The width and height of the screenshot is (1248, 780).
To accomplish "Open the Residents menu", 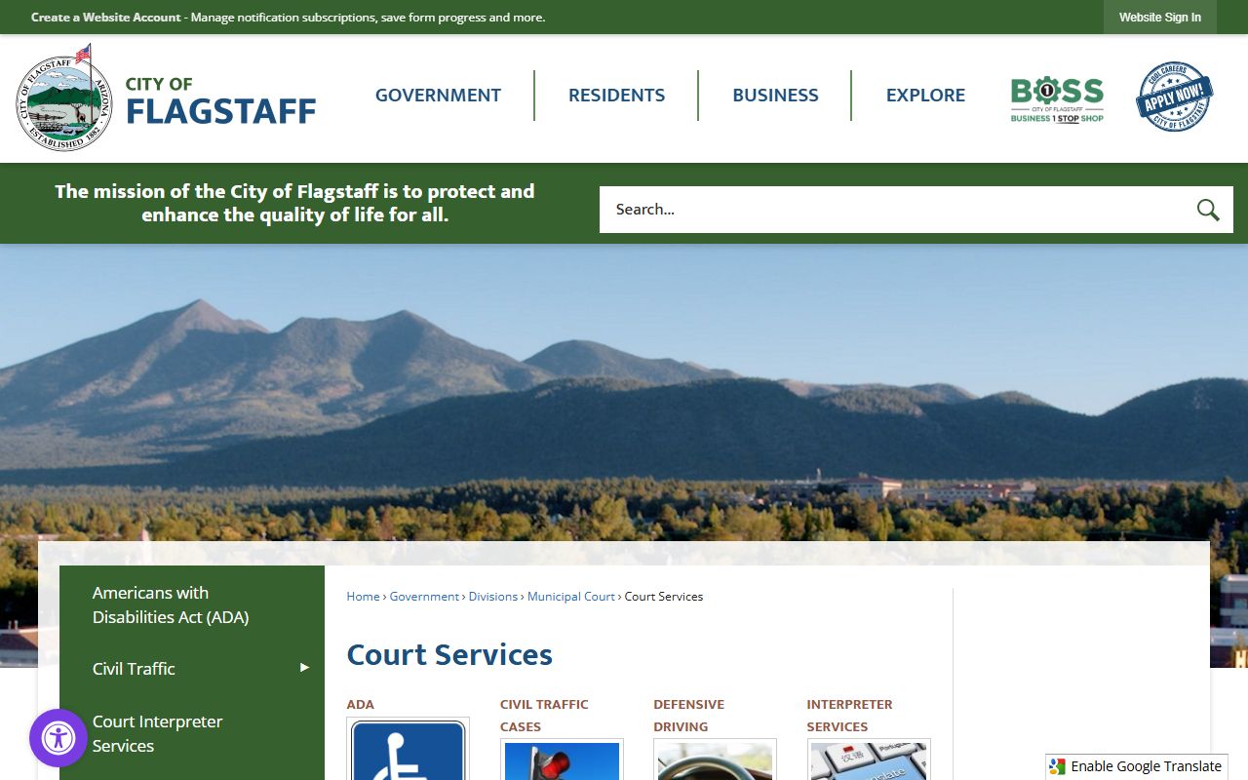I will [616, 96].
